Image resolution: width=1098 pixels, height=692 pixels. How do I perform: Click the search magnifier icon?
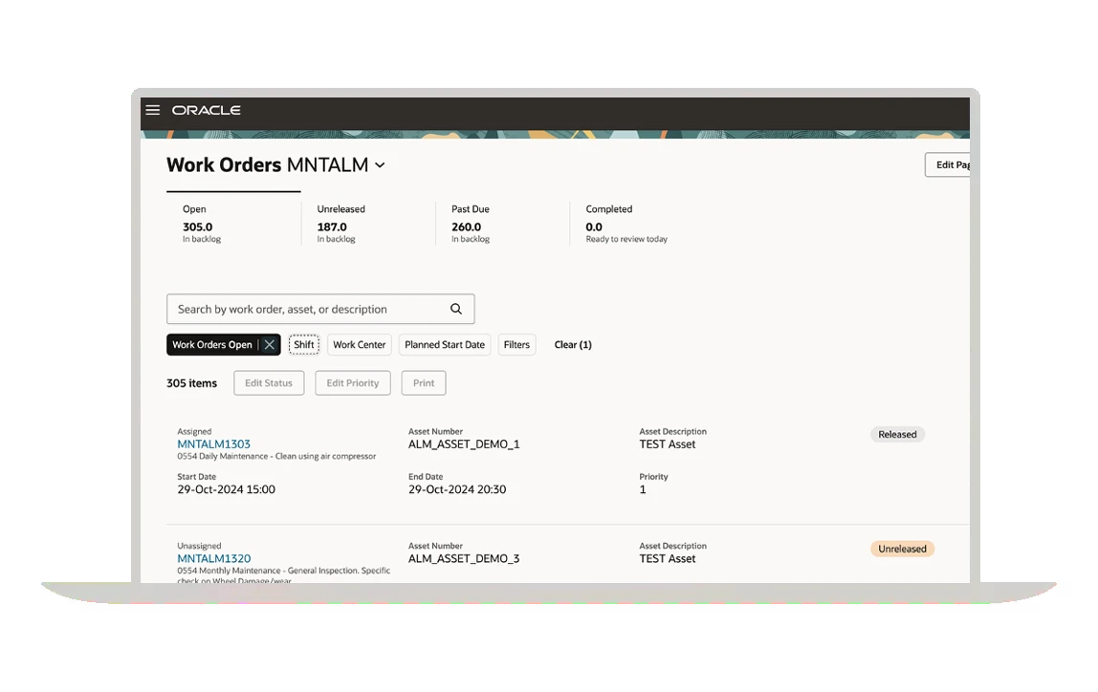[456, 309]
